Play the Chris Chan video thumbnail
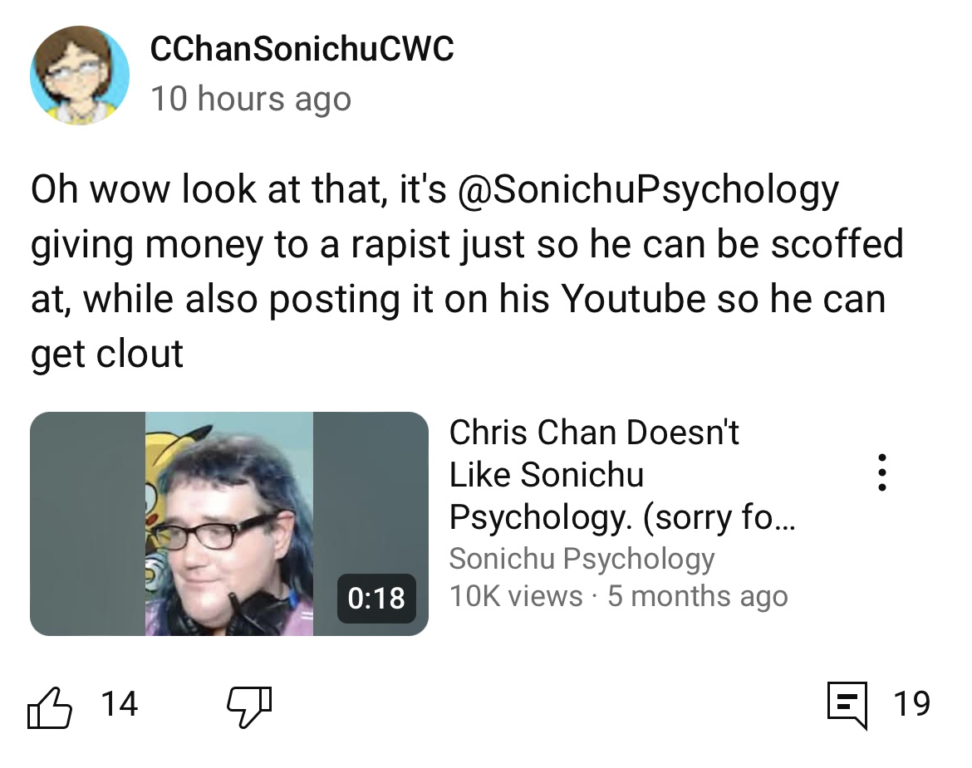This screenshot has width=972, height=768. (x=229, y=524)
